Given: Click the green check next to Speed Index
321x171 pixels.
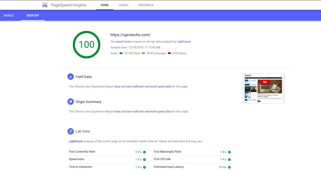Looking at the screenshot, I should [x=144, y=160].
